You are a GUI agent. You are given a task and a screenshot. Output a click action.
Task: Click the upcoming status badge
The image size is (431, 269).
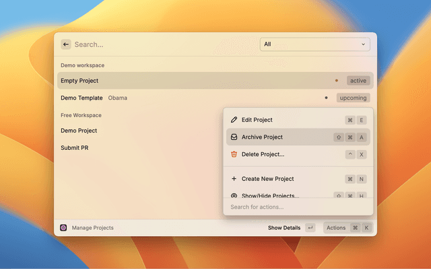point(353,98)
